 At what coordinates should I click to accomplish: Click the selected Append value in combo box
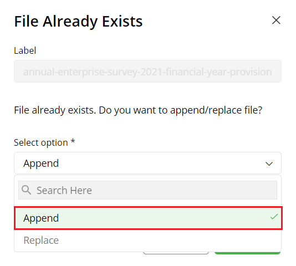(x=41, y=163)
